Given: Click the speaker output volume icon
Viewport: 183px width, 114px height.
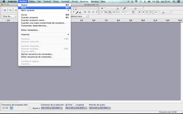Looking at the screenshot, I should click(102, 8).
